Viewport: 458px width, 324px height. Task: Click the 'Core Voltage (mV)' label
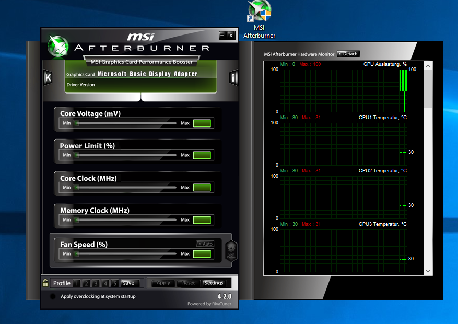[90, 113]
